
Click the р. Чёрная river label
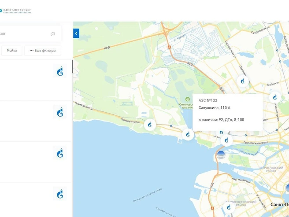(180, 37)
